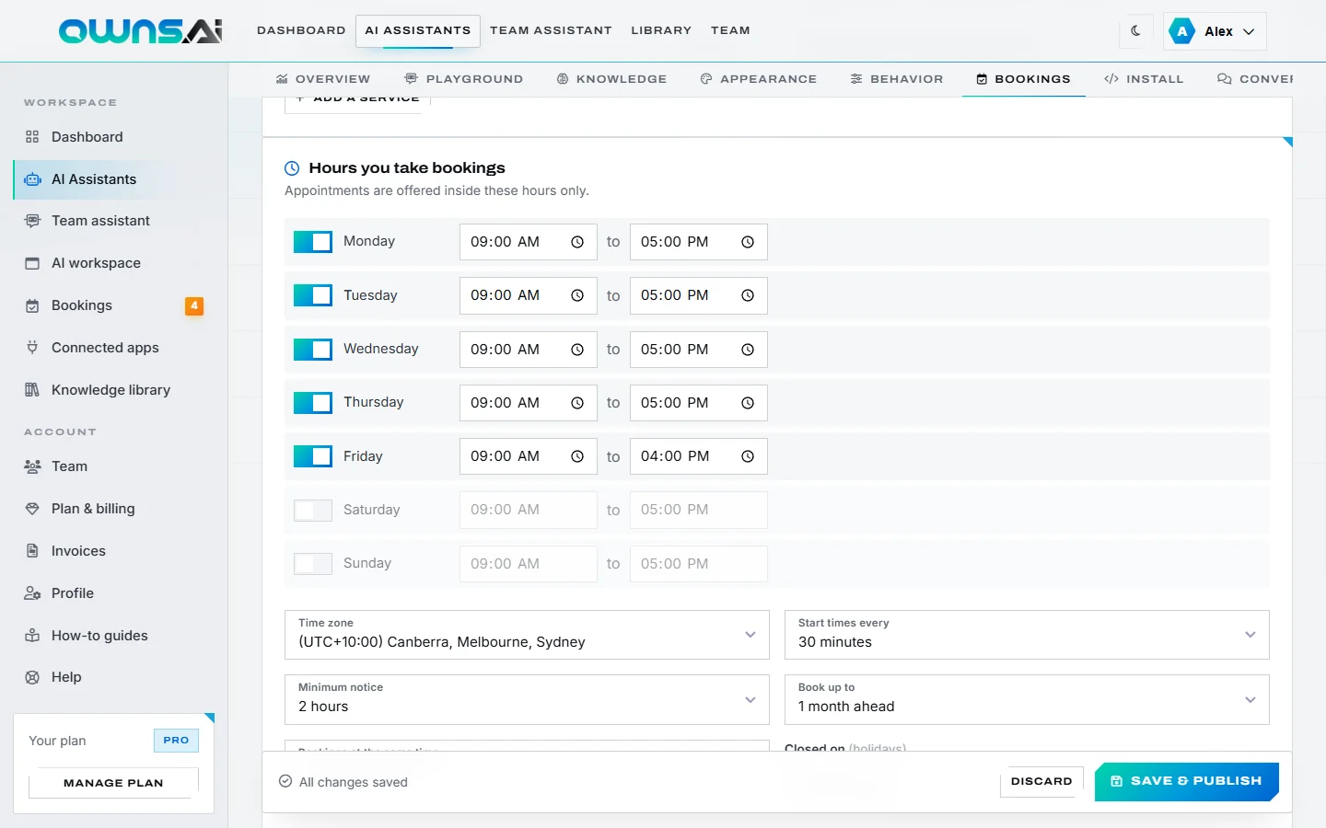1326x828 pixels.
Task: Click the Thursday end time field
Action: [x=699, y=403]
